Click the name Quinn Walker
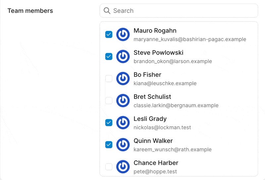This screenshot has width=265, height=180. coord(153,141)
